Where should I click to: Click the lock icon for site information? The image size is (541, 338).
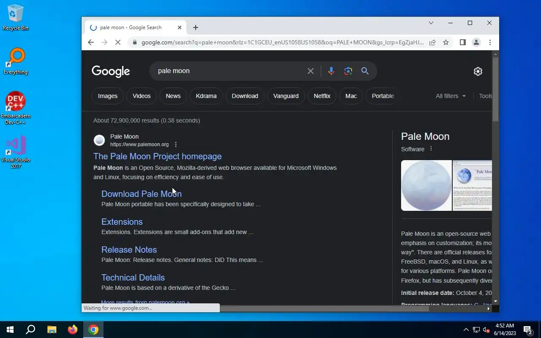(134, 42)
